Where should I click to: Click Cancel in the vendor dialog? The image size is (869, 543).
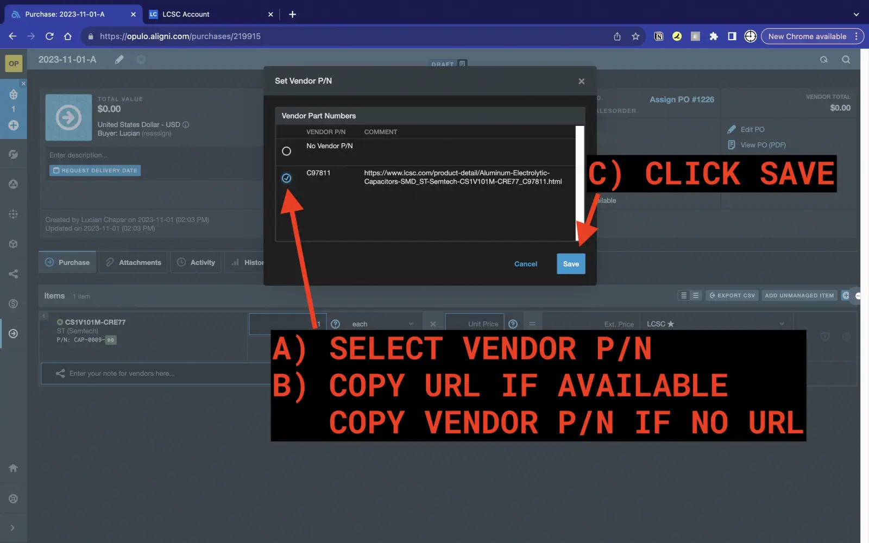(525, 264)
